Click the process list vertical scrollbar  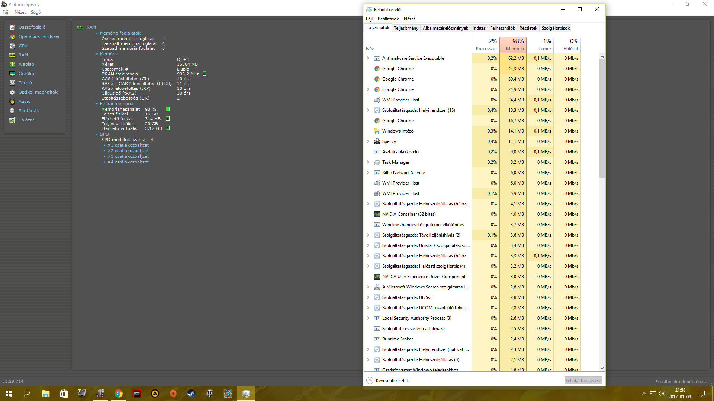[x=602, y=119]
